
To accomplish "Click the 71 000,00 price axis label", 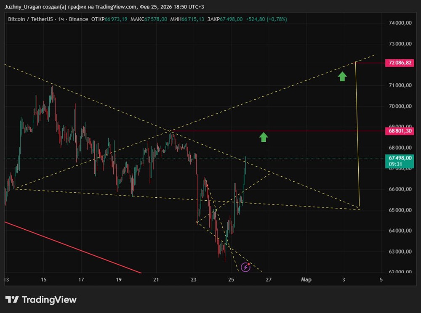I will 400,85.
